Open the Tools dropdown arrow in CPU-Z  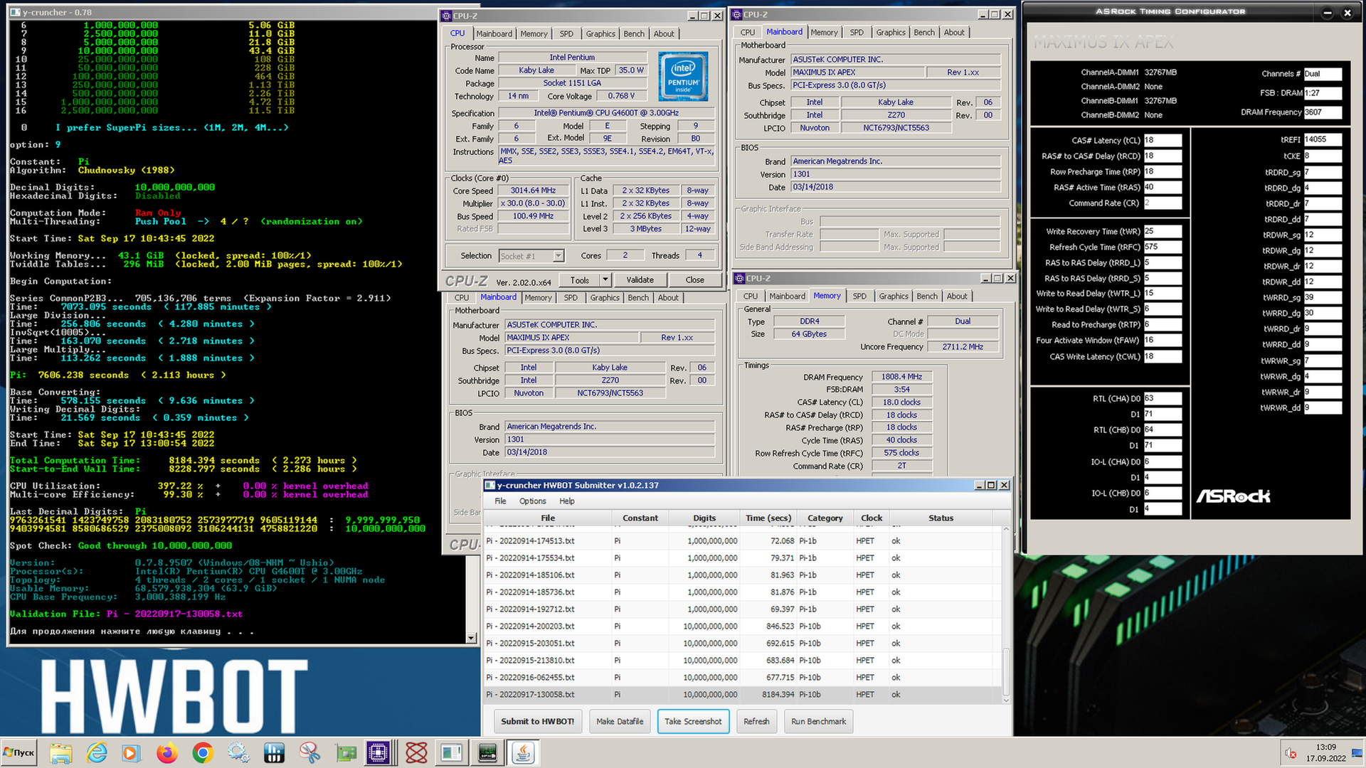click(605, 280)
